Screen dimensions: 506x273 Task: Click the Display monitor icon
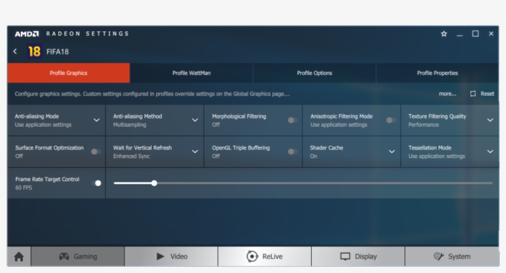click(x=346, y=256)
